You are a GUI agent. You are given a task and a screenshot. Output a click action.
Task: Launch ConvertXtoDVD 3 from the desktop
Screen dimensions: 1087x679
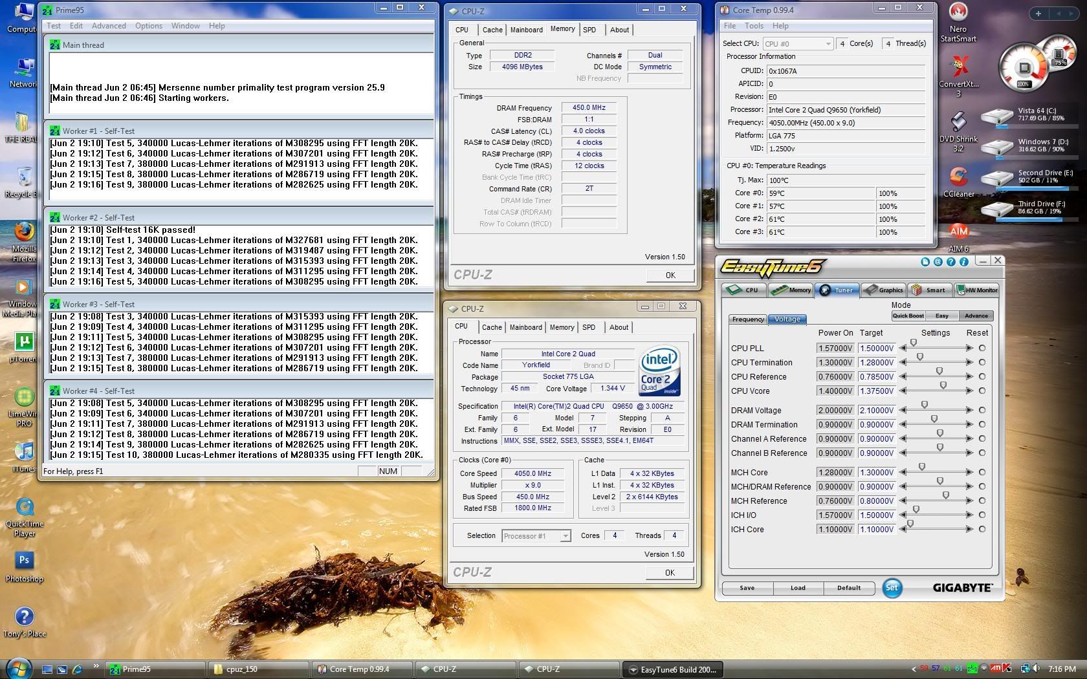pyautogui.click(x=958, y=76)
